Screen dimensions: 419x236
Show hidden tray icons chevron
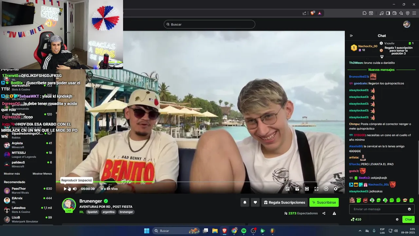(360, 231)
